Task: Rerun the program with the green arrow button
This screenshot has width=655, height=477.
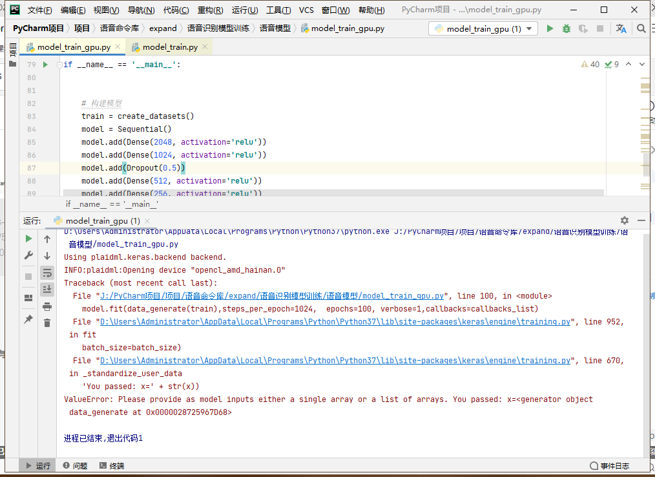Action: tap(28, 238)
